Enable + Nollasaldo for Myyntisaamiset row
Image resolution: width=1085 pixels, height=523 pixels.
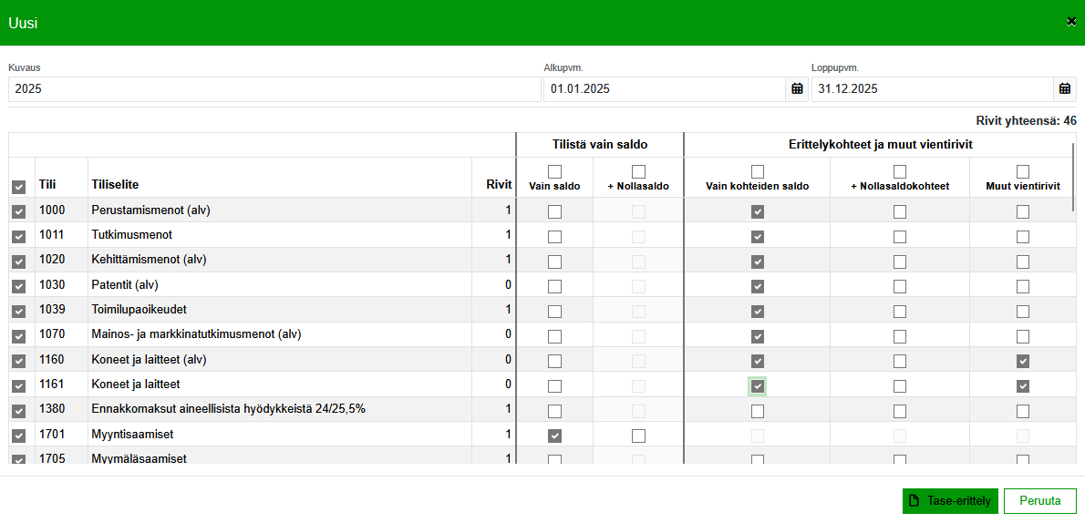638,436
